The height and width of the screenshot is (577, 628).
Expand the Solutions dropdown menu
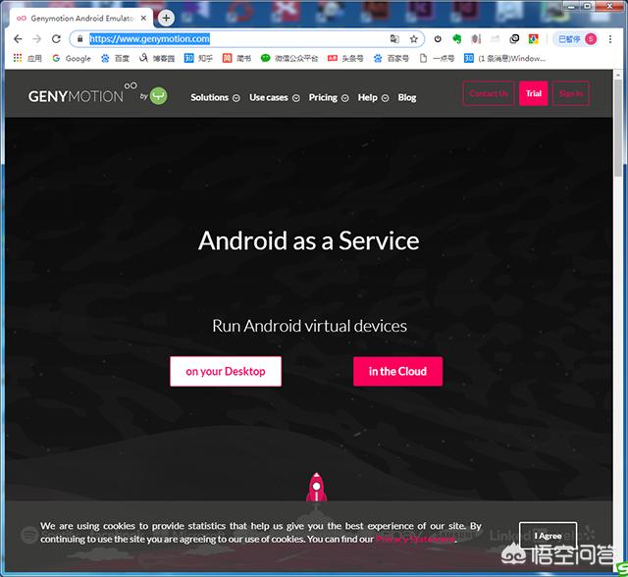215,98
